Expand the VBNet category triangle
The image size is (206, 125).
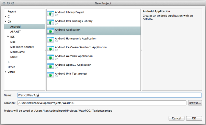[x=5, y=72]
